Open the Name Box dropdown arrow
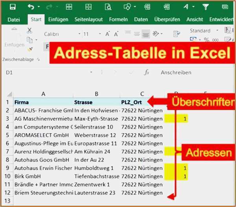Viewport: 236px width, 207px height. pyautogui.click(x=91, y=72)
